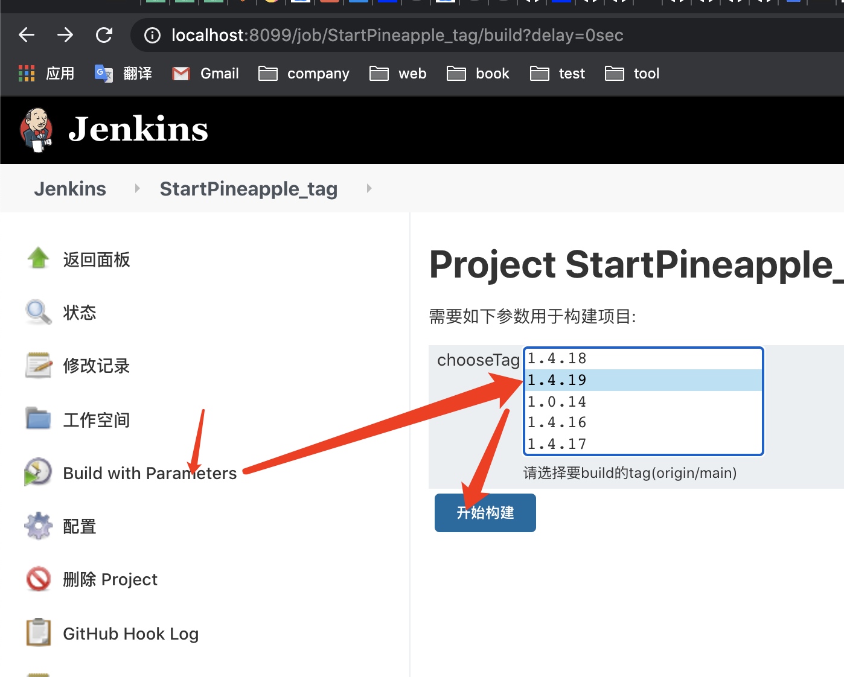Click the StartPineapple_tag breadcrumb link

pyautogui.click(x=248, y=188)
